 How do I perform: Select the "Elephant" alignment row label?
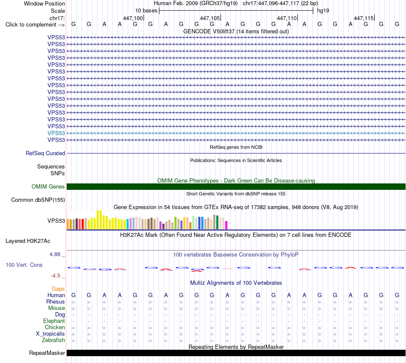pyautogui.click(x=54, y=321)
